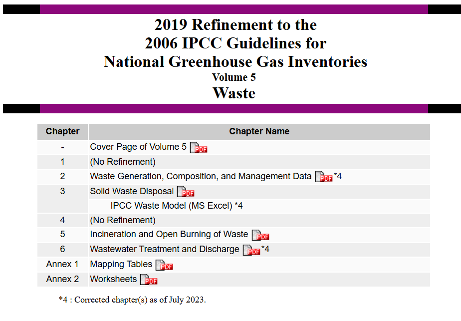This screenshot has width=461, height=321.
Task: Click the 'Volume 5' heading
Action: click(x=234, y=77)
